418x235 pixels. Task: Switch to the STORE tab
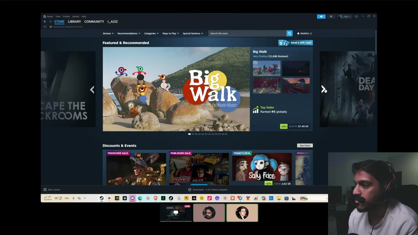click(59, 22)
